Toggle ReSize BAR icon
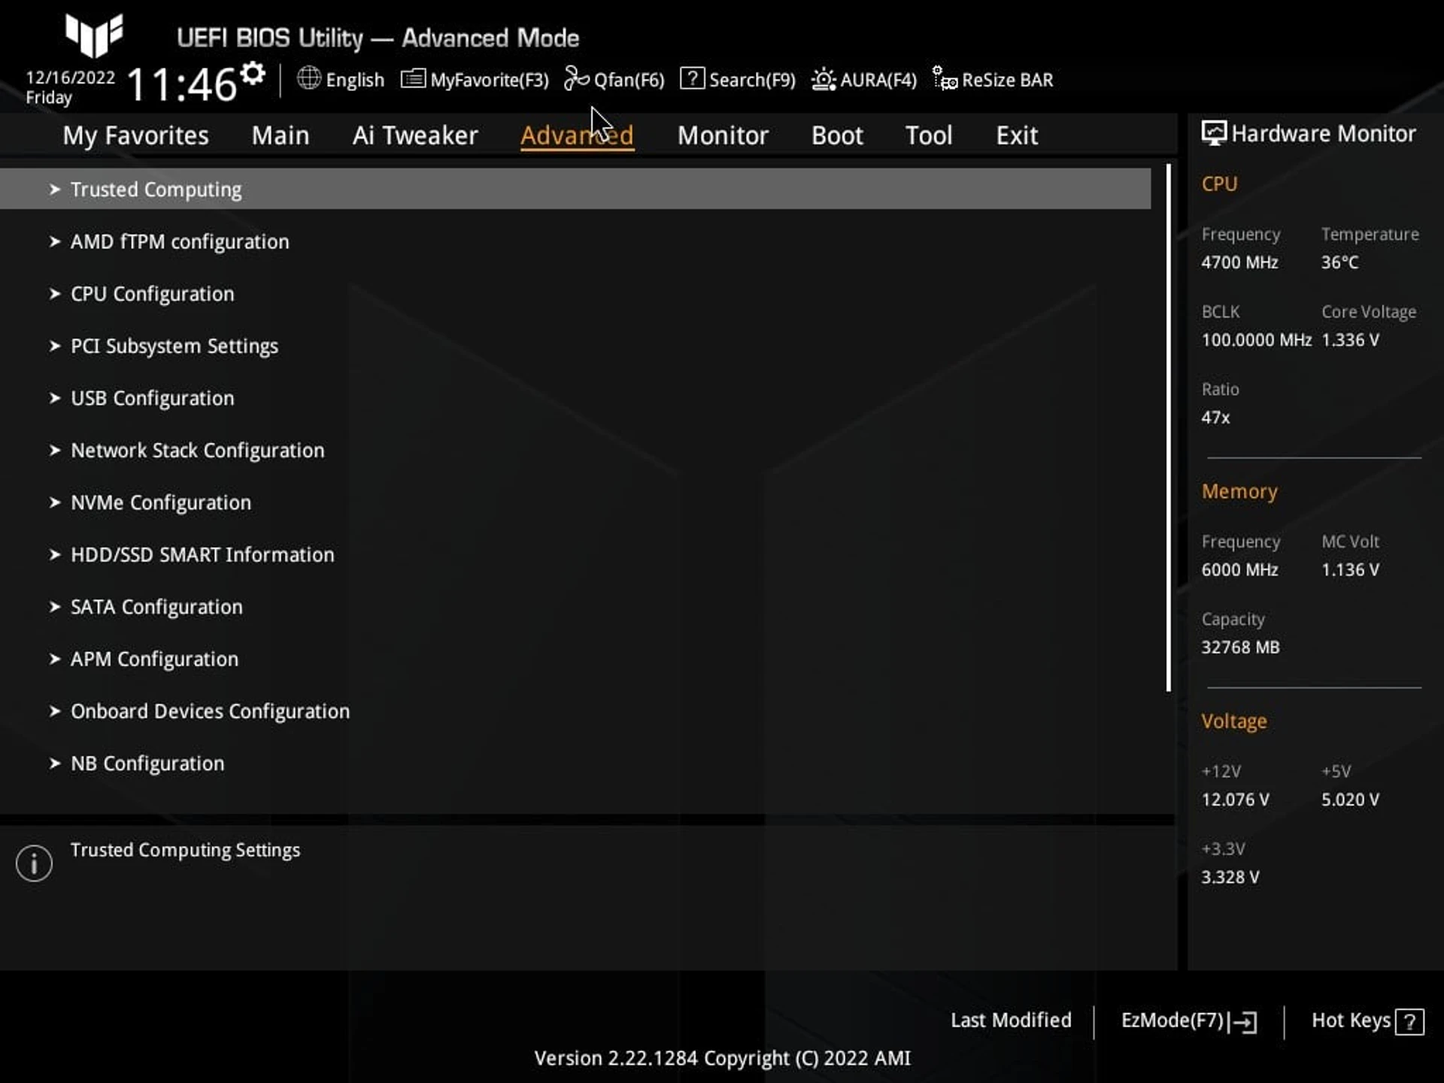Screen dimensions: 1444x1083 [945, 78]
